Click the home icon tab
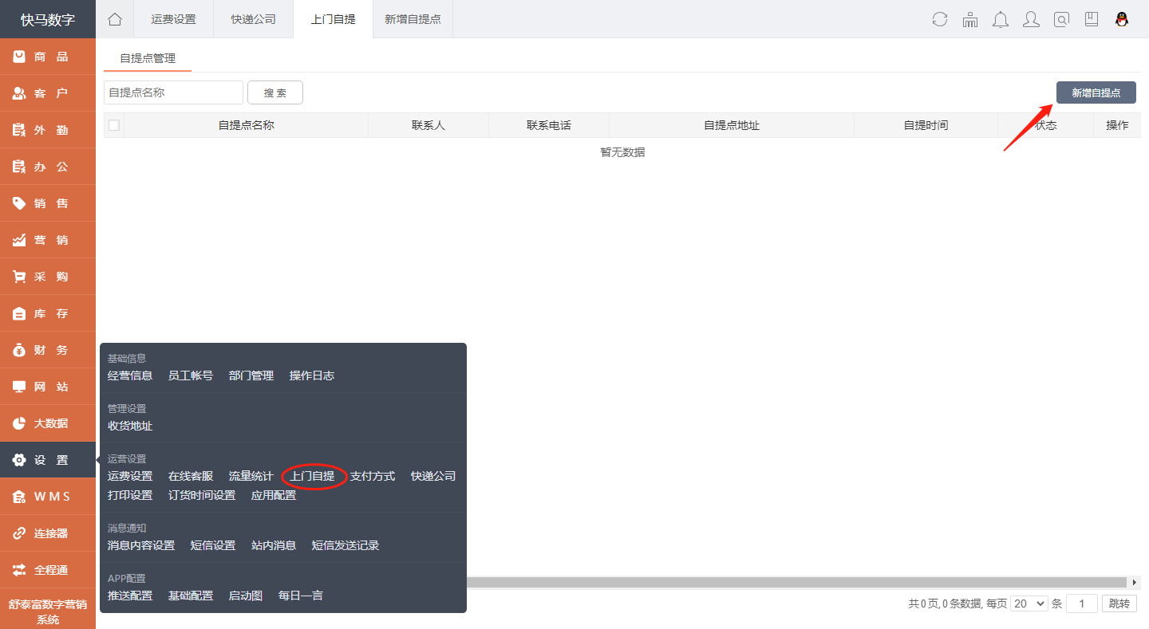 click(x=115, y=19)
